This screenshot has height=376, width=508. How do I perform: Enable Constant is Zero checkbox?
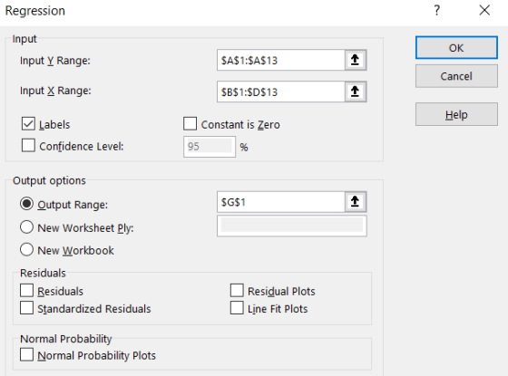click(190, 124)
